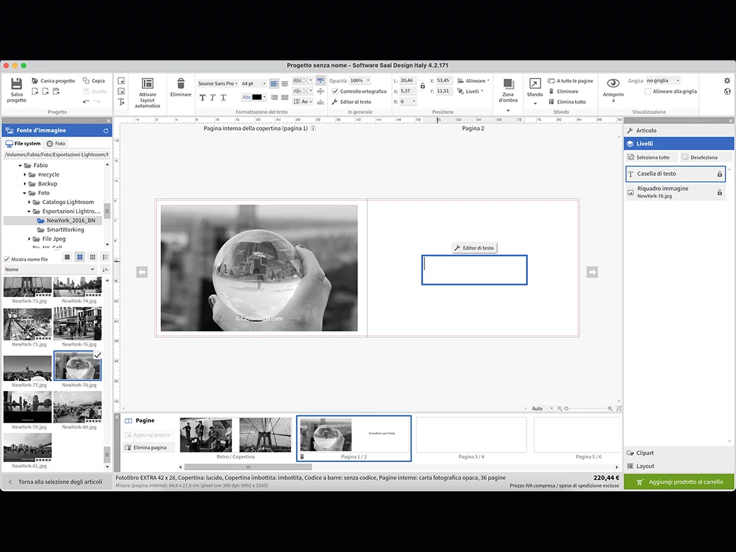Click Aggiungi prodotto al carrello
Screen dimensions: 736x552
(684, 482)
